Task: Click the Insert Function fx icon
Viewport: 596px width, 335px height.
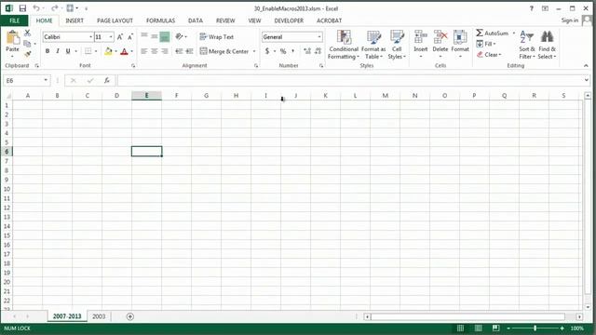Action: coord(107,80)
